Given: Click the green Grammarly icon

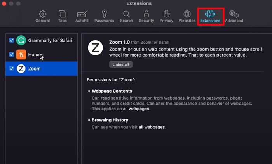Looking at the screenshot, I should (21, 40).
